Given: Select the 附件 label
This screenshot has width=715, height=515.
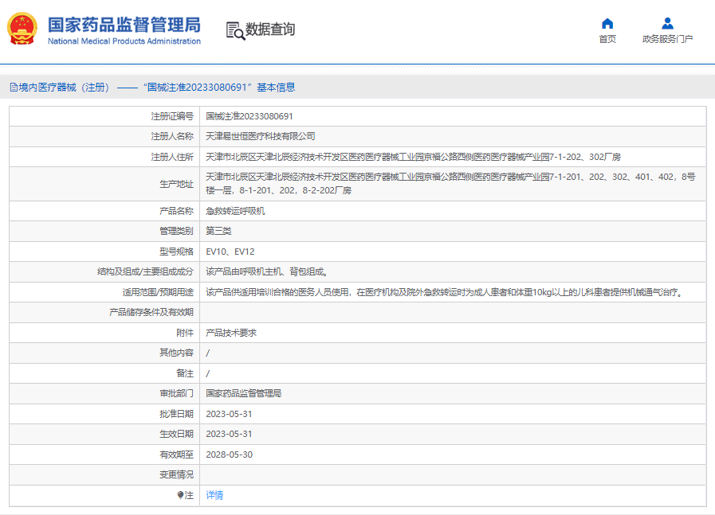Looking at the screenshot, I should click(185, 333).
